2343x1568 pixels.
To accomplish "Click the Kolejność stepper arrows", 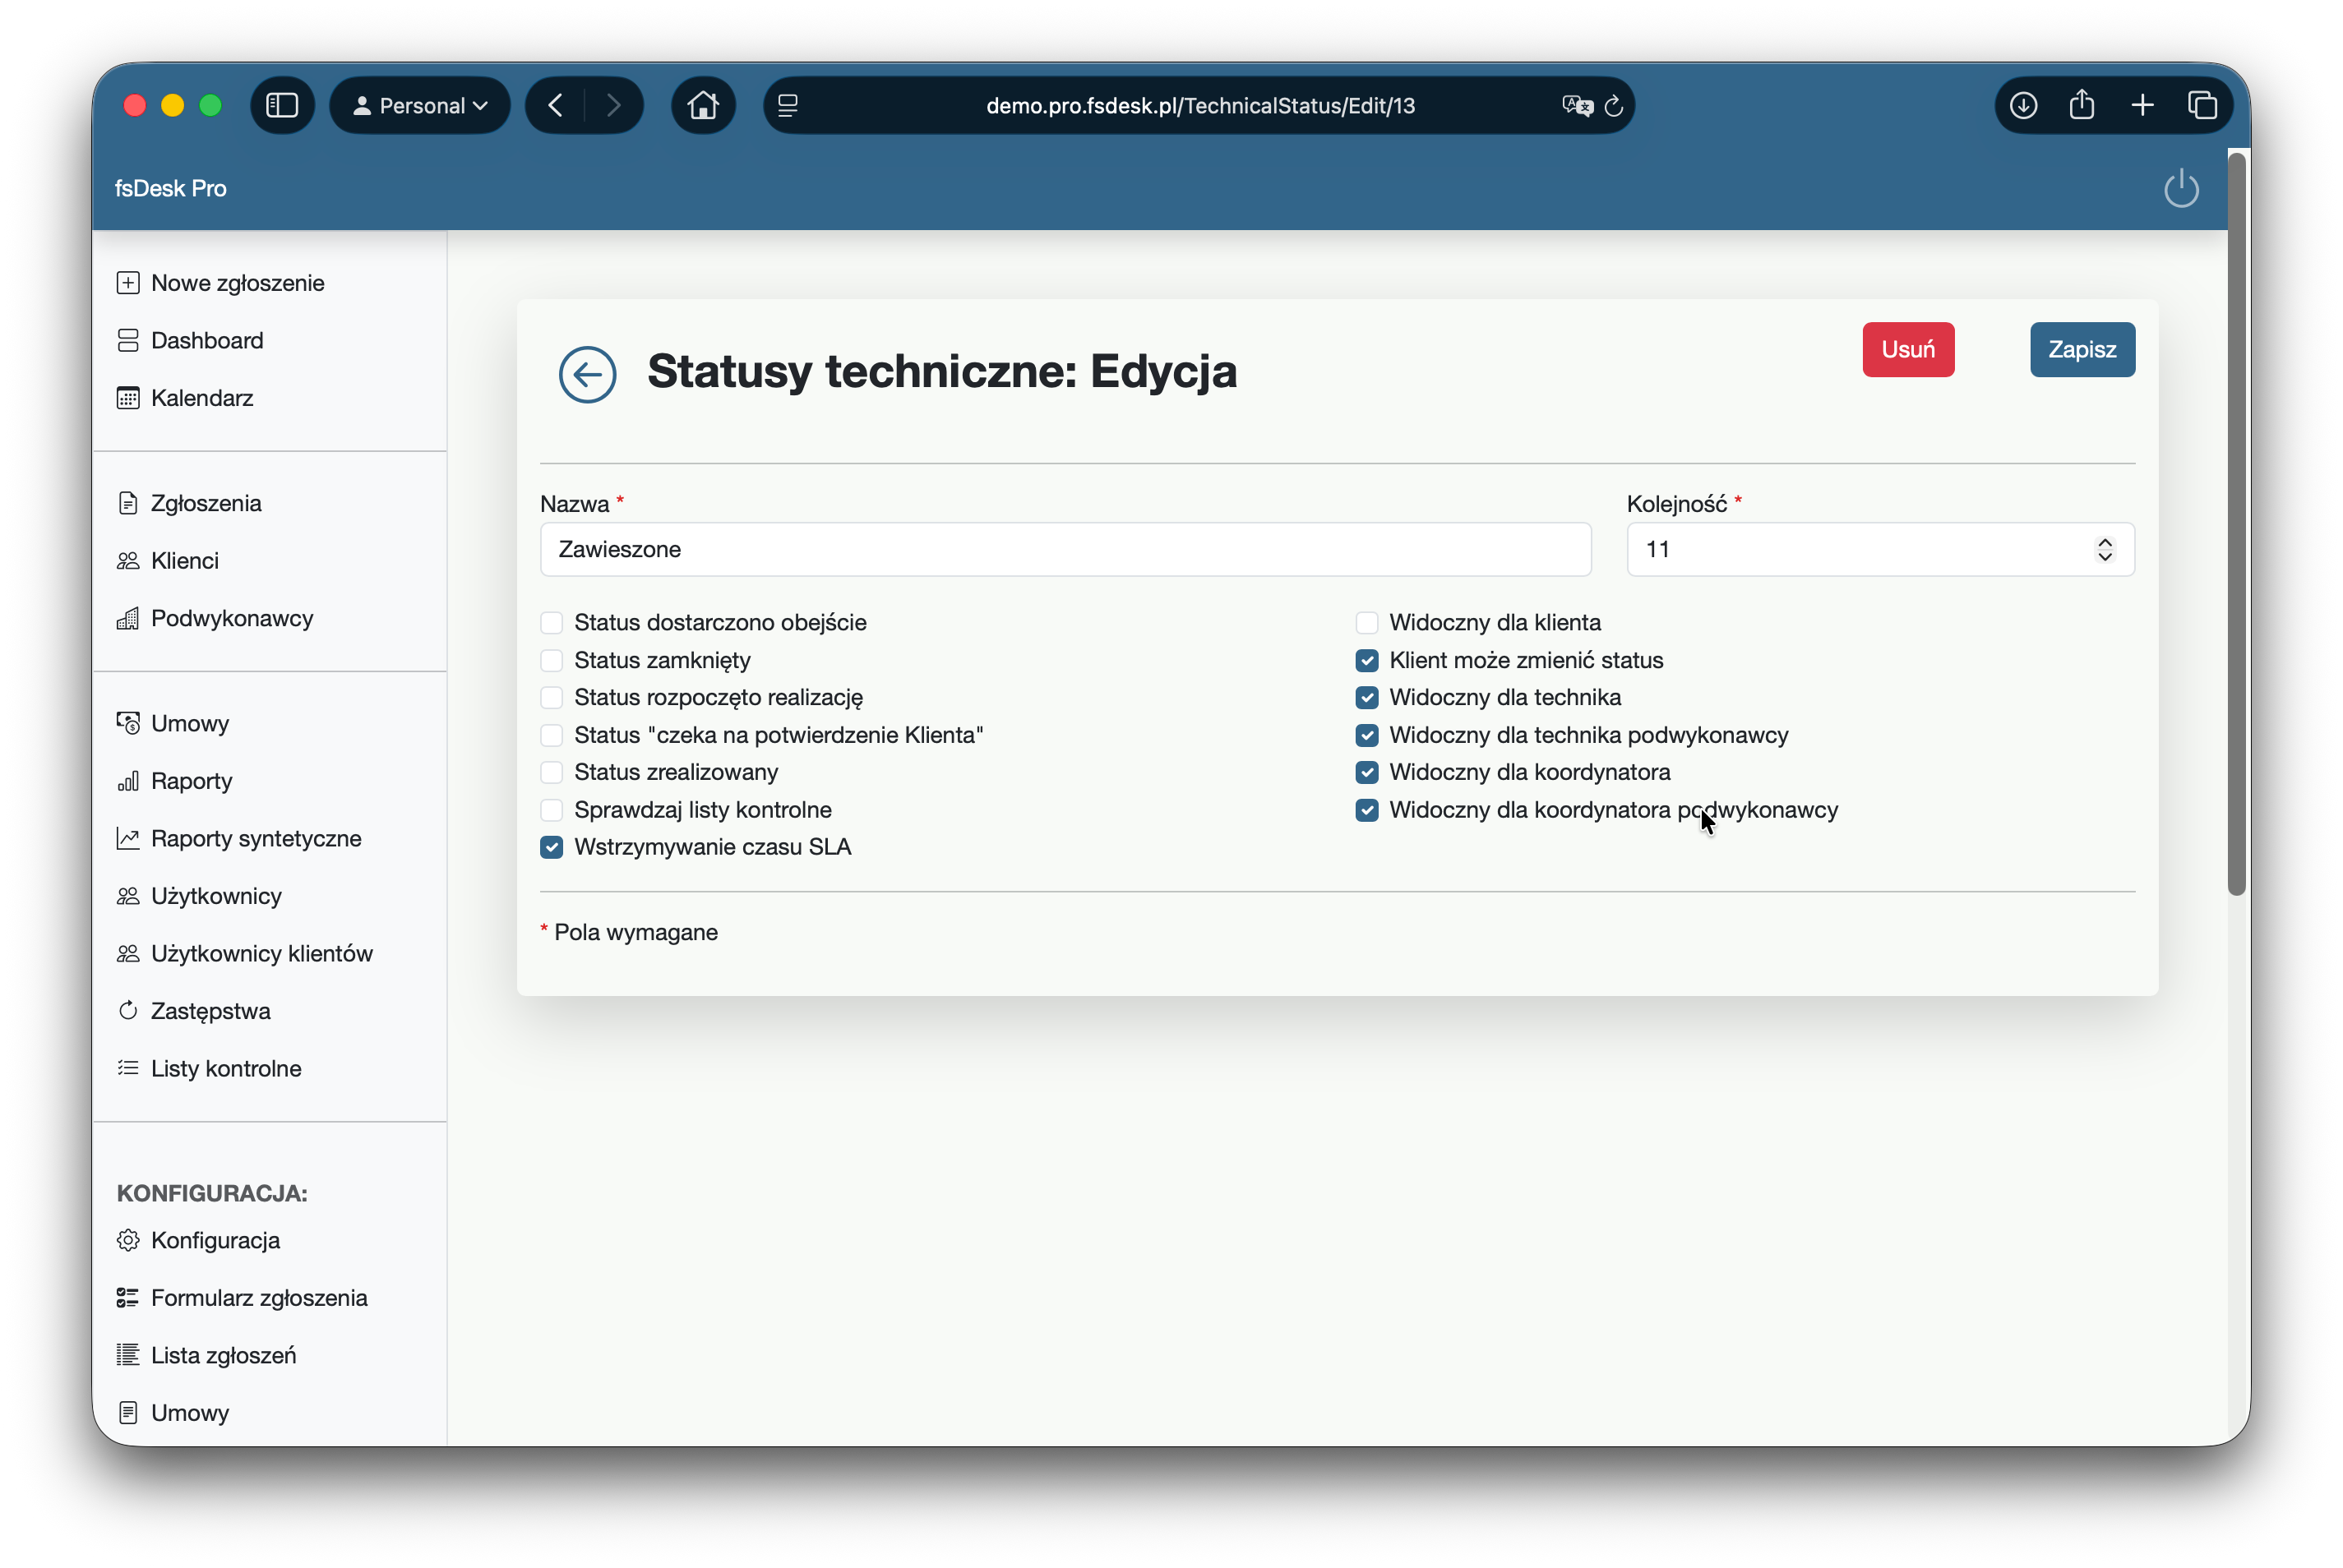I will [2104, 549].
